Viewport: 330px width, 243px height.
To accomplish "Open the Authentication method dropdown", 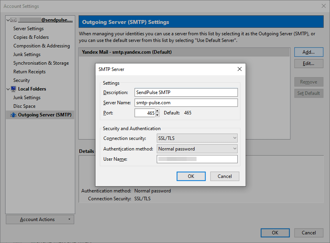I will 234,149.
